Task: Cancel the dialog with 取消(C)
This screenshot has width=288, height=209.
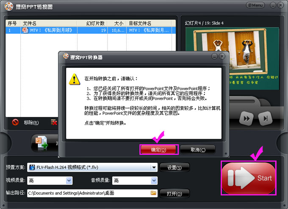Action: point(197,149)
